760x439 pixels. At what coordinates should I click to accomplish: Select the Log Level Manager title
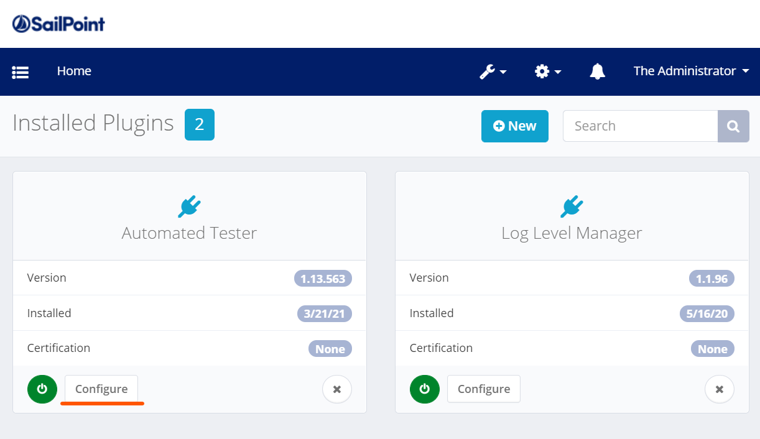pos(572,233)
